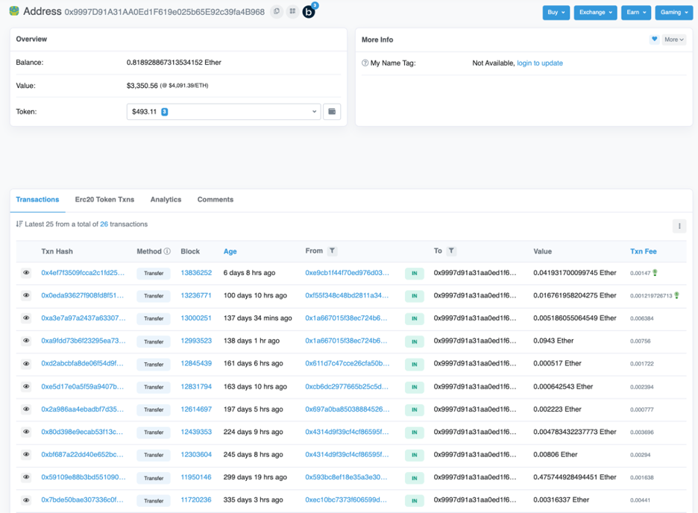Open sender address 0xe9cb1f44f70ed976d03
The image size is (698, 513).
(x=348, y=273)
